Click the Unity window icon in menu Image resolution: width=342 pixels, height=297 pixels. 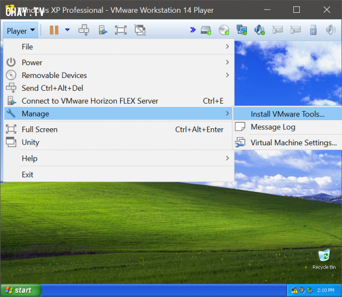11,142
